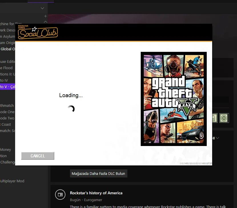237x208 pixels.
Task: Select 'e Flood' in the games list
Action: pyautogui.click(x=6, y=68)
